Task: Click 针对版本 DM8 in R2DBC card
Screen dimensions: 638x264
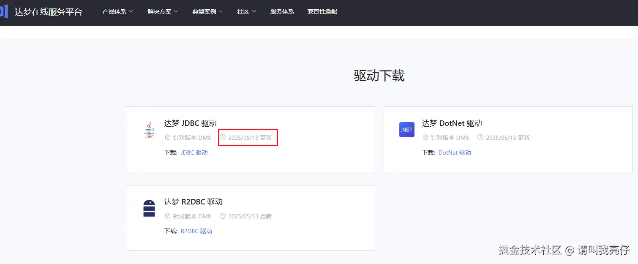Action: pos(192,216)
